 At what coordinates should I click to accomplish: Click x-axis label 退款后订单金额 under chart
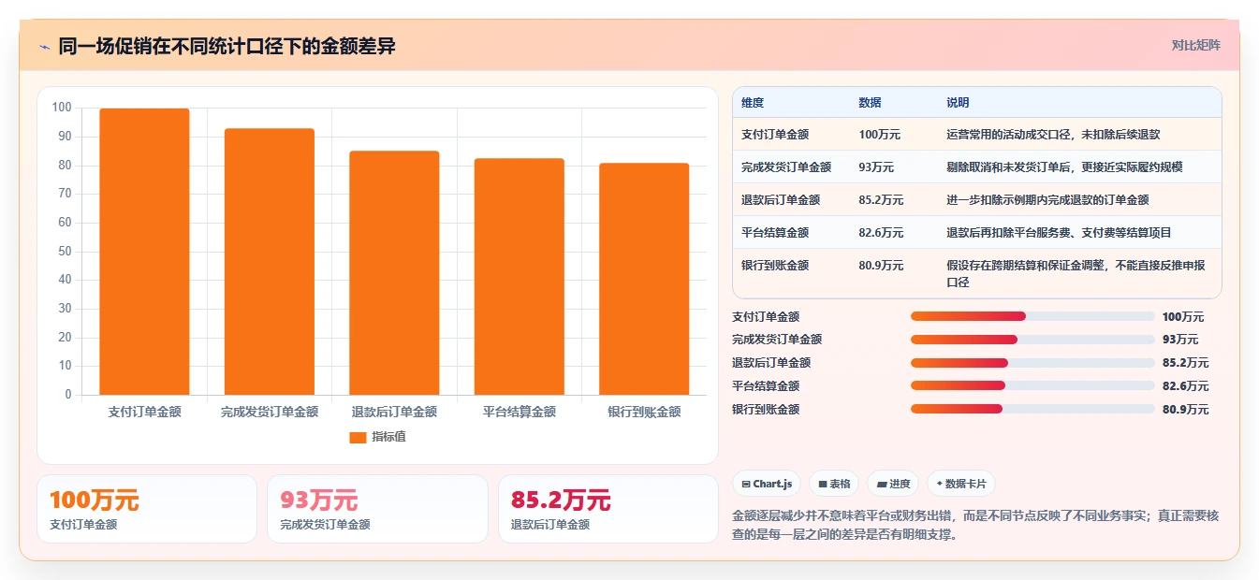[394, 412]
